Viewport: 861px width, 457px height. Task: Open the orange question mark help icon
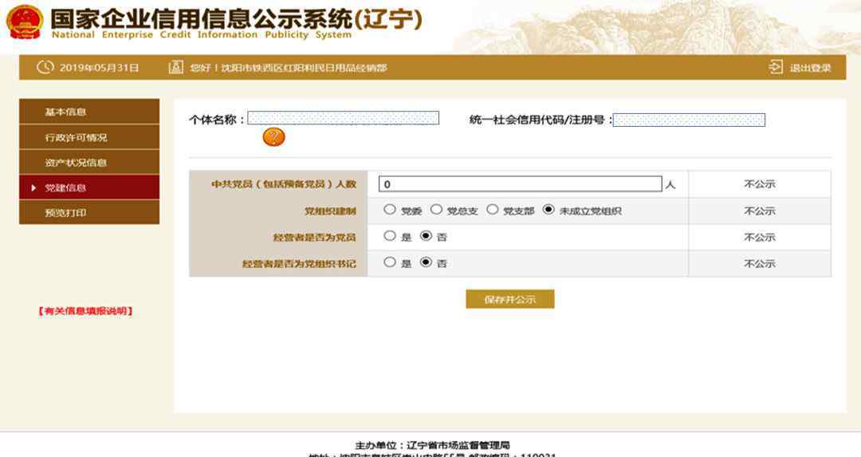[x=274, y=136]
